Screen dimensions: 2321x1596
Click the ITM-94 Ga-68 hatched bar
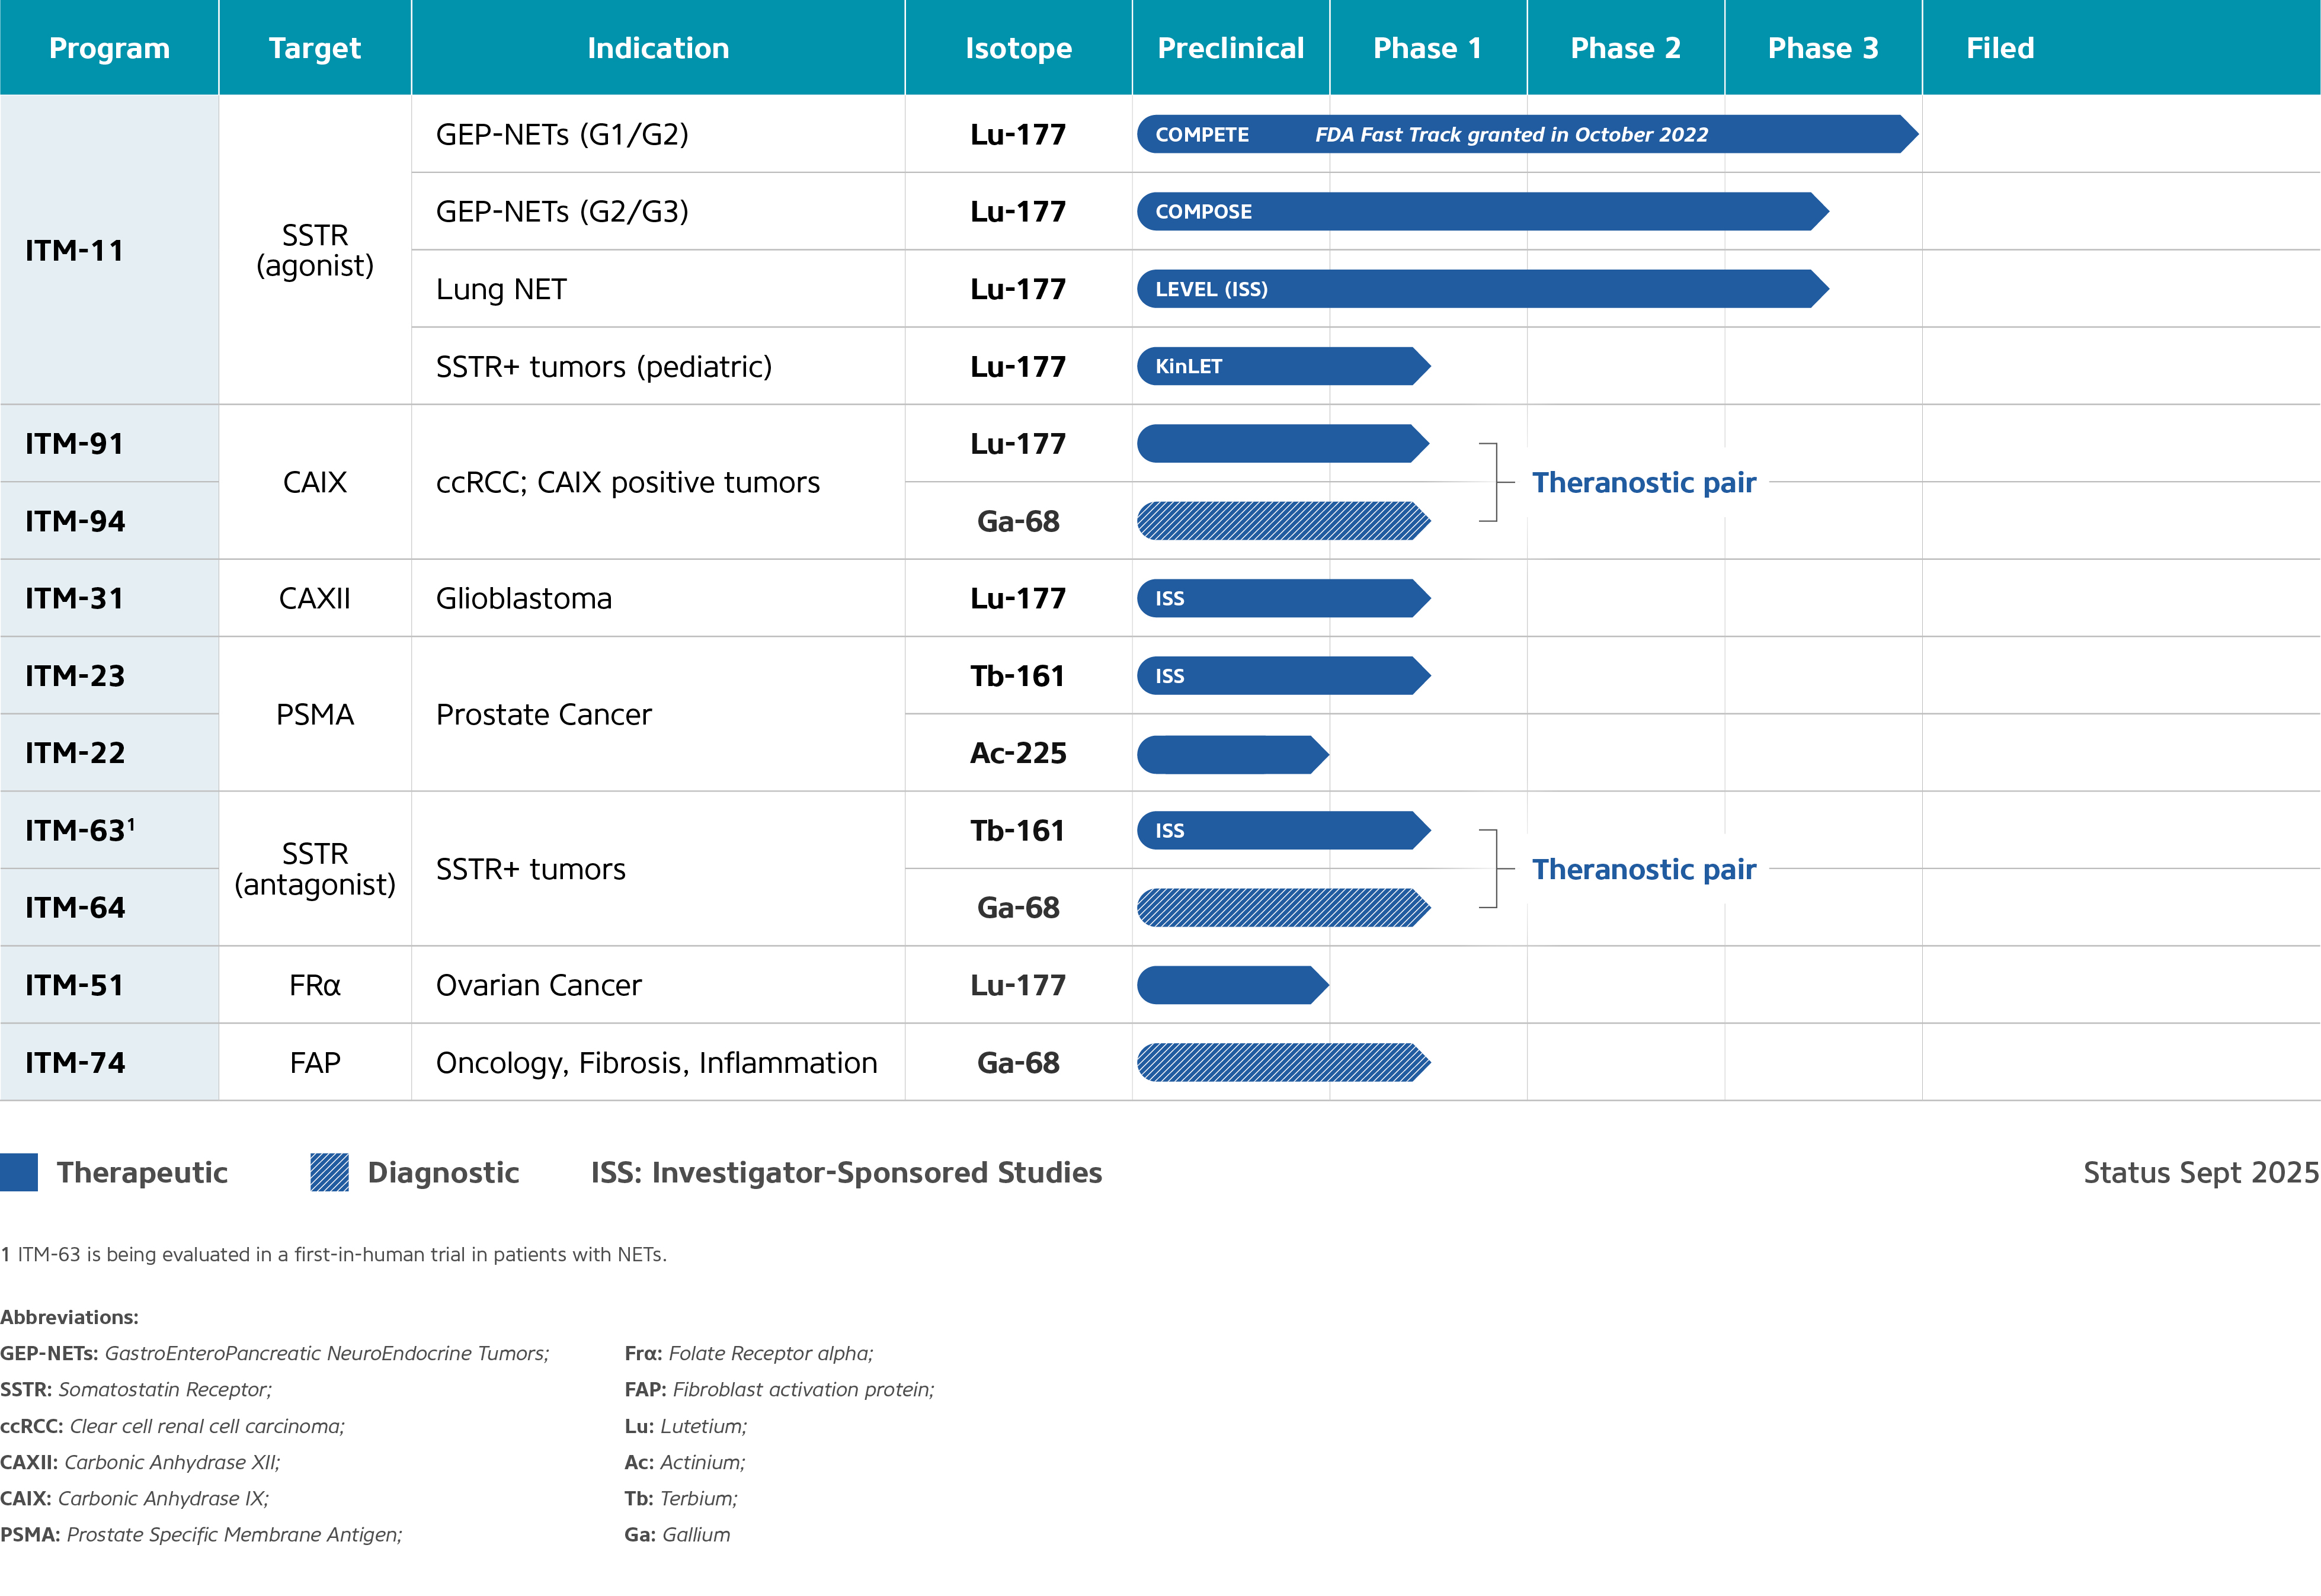(1283, 521)
